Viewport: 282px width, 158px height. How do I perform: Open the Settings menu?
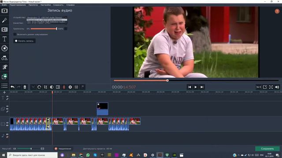tap(45, 5)
